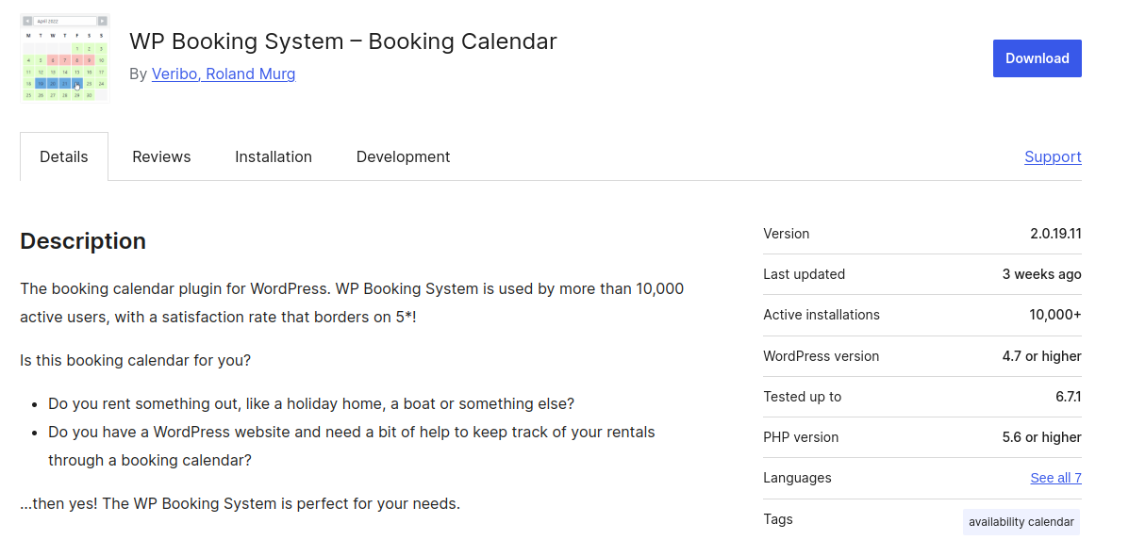The image size is (1129, 540).
Task: Click green day 1 in the calendar icon
Action: point(76,49)
